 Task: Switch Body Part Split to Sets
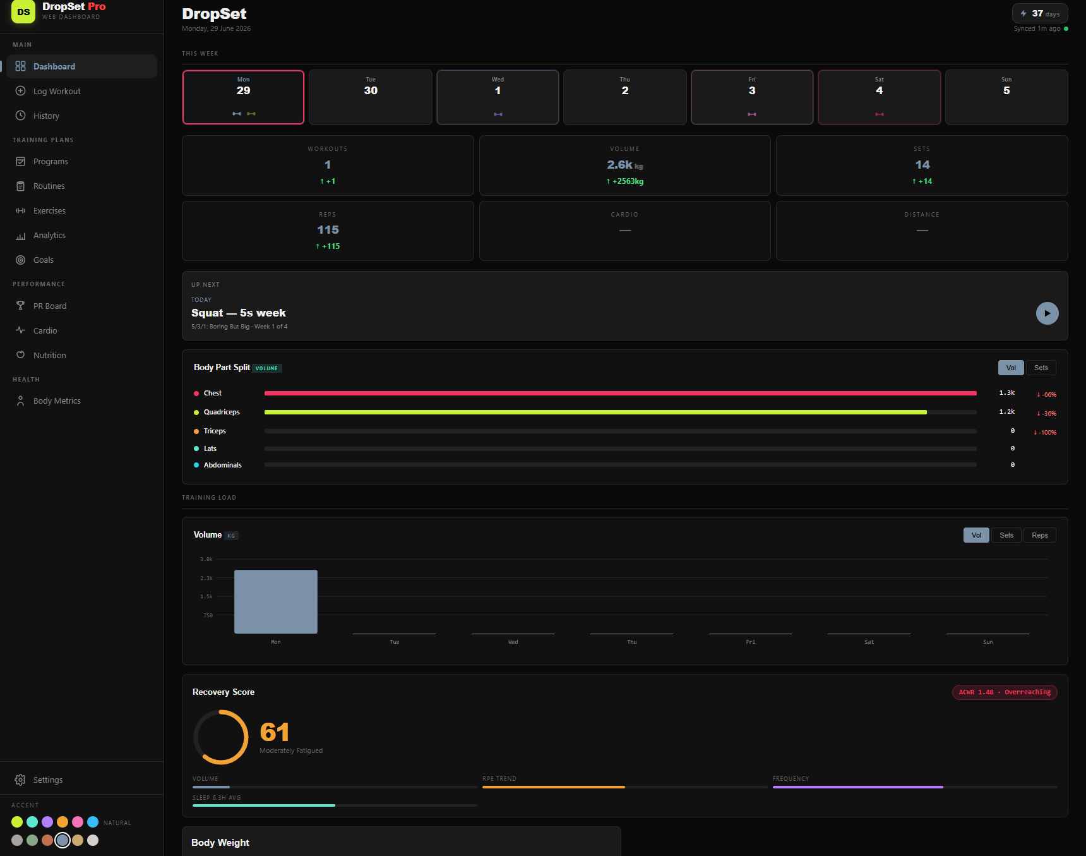(1041, 368)
